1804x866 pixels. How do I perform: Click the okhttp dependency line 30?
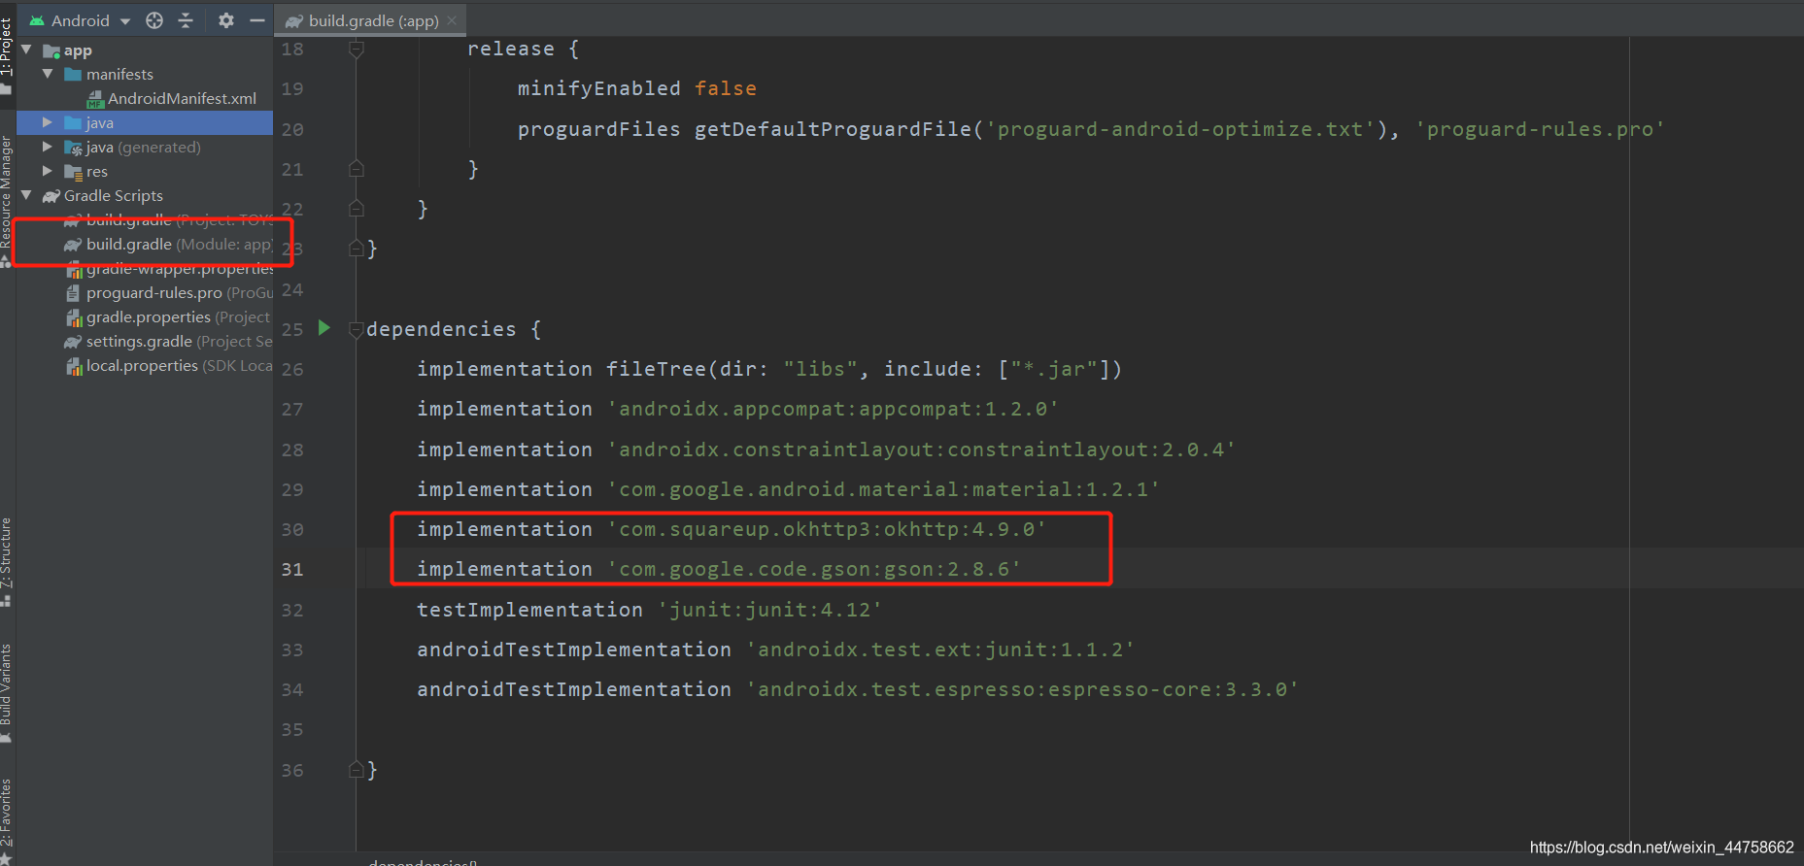pos(732,529)
